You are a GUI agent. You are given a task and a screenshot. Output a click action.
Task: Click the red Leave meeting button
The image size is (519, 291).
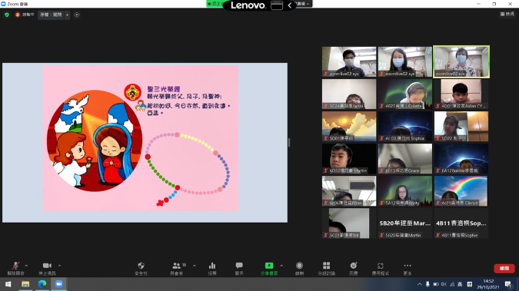(504, 268)
